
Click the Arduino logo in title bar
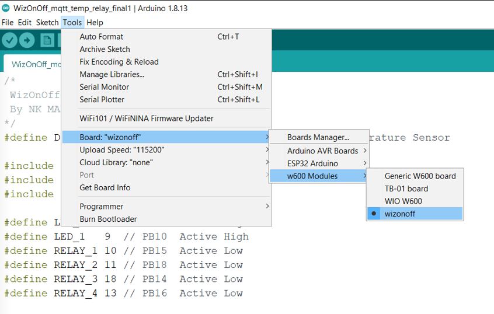click(x=6, y=9)
